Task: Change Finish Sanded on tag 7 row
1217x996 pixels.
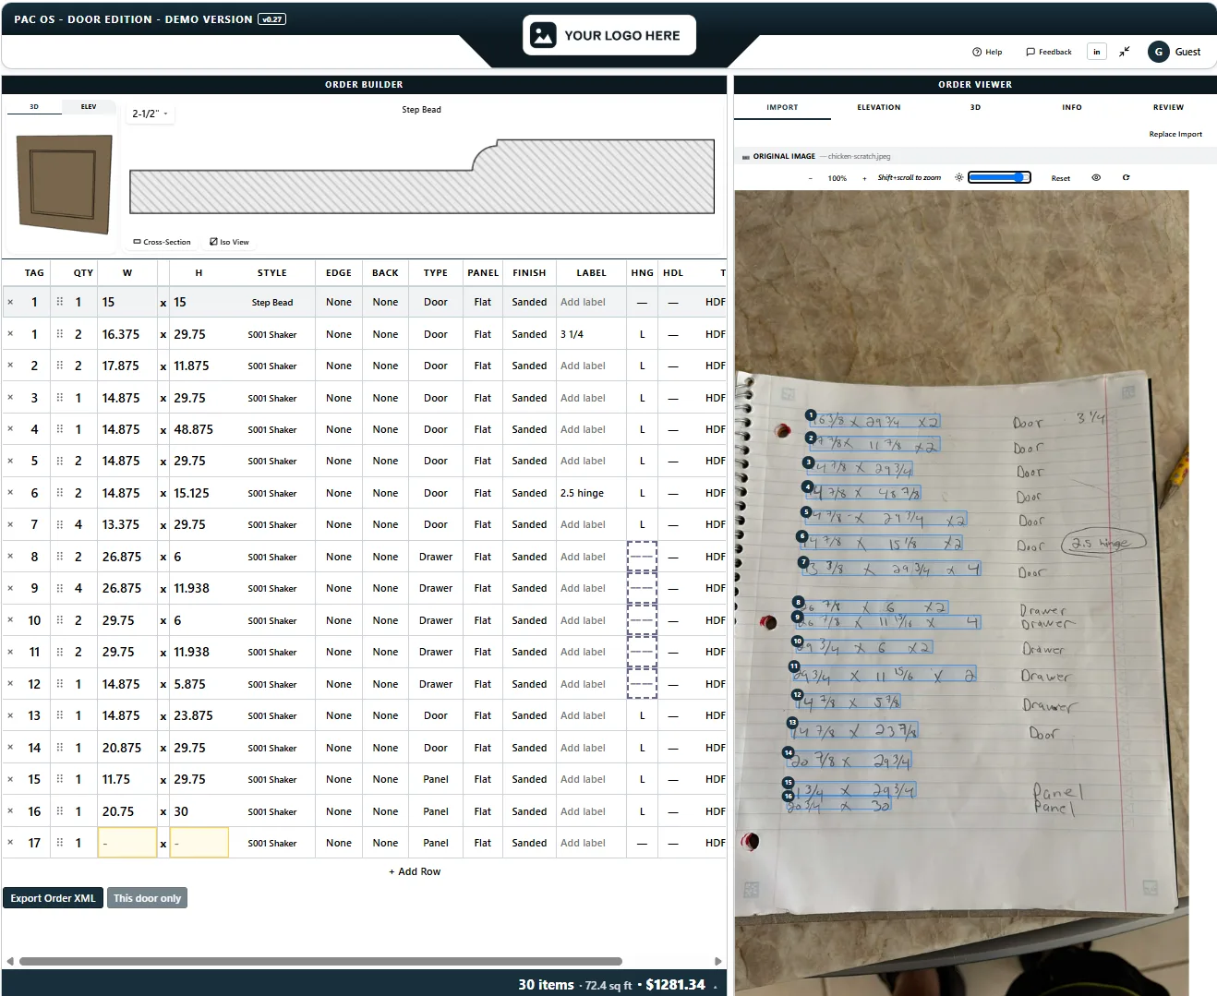Action: click(529, 524)
